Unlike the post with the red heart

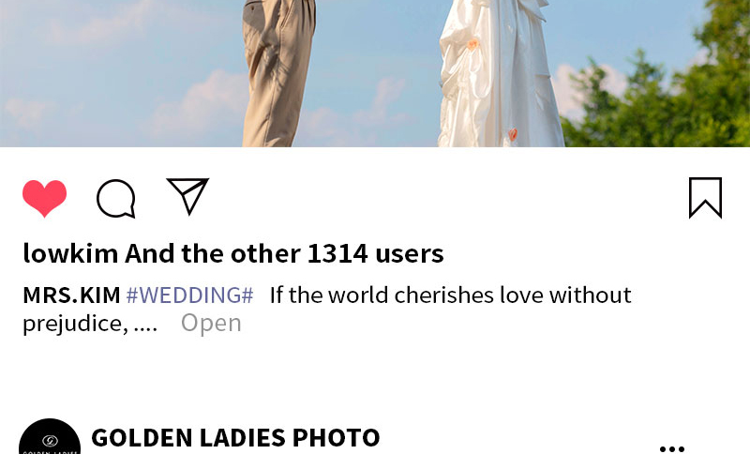pyautogui.click(x=44, y=198)
